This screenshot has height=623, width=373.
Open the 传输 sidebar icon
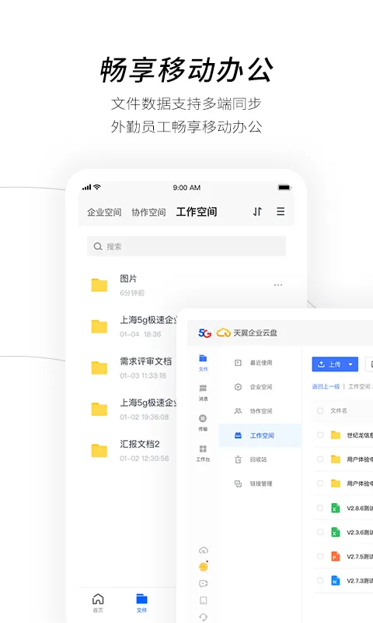(203, 422)
